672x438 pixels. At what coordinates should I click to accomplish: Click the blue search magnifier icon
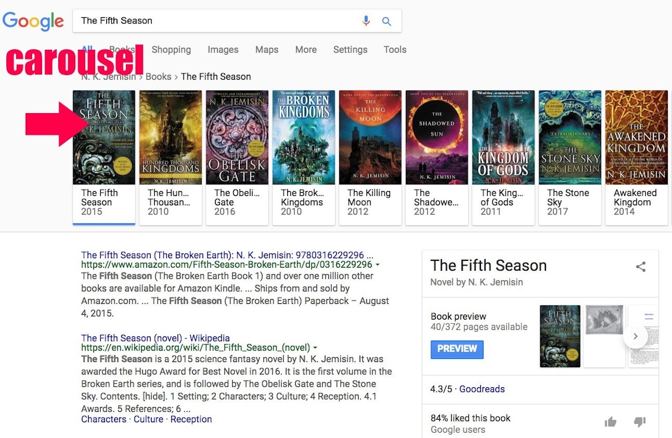tap(386, 21)
